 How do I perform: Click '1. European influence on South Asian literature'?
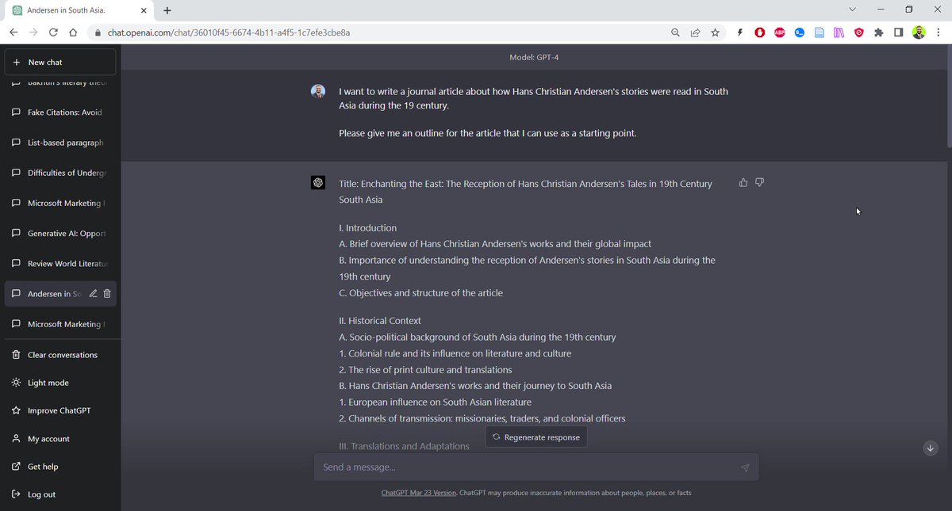pos(435,402)
